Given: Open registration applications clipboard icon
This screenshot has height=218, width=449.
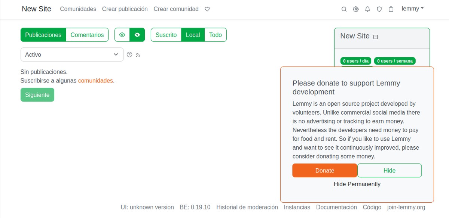Looking at the screenshot, I should click(x=391, y=9).
